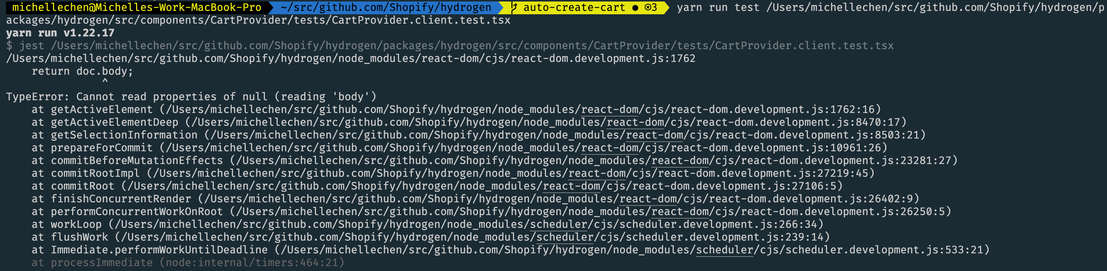Open react-dom link in finishConcurrentRender line

[648, 199]
